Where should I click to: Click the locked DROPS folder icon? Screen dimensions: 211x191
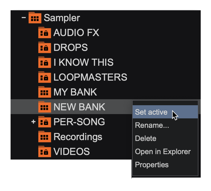point(45,48)
